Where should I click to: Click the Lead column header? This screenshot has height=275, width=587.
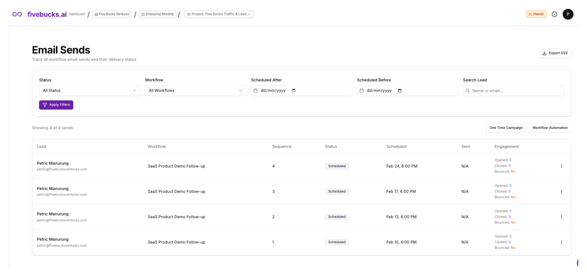point(42,147)
